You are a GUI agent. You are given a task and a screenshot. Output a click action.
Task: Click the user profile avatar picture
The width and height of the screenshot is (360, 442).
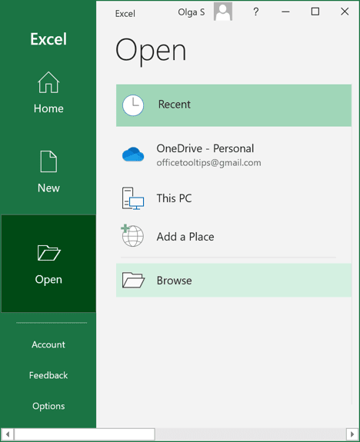coord(223,12)
